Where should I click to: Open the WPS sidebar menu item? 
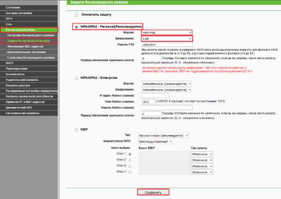9,18
